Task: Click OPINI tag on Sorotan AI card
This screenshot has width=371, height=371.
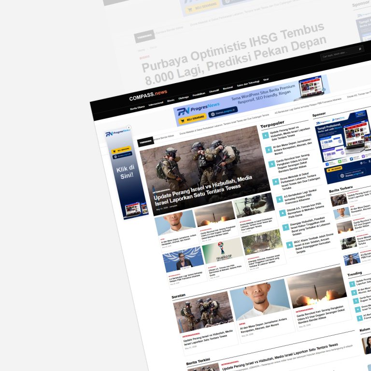Action: click(x=242, y=324)
